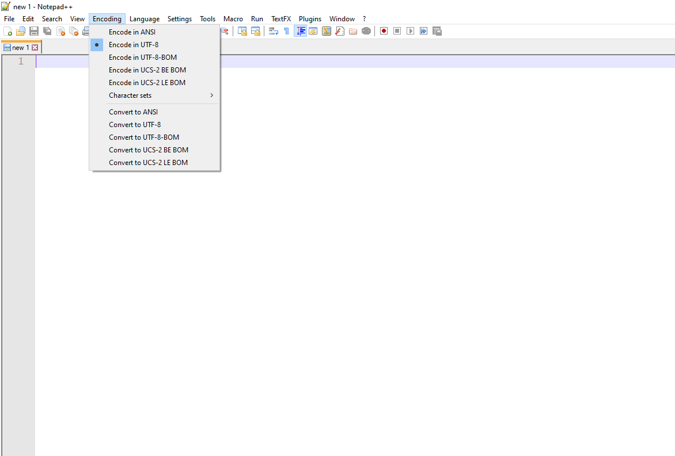Choose Convert to UCS-2 BE BOM
The image size is (675, 456).
(154, 150)
